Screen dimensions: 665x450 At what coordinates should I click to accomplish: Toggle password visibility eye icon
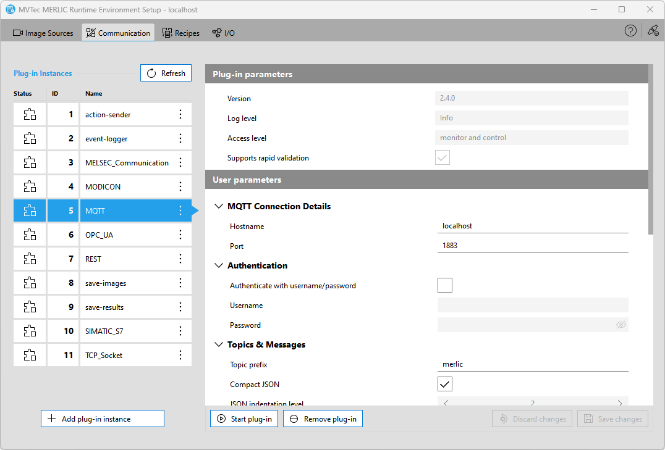tap(621, 325)
